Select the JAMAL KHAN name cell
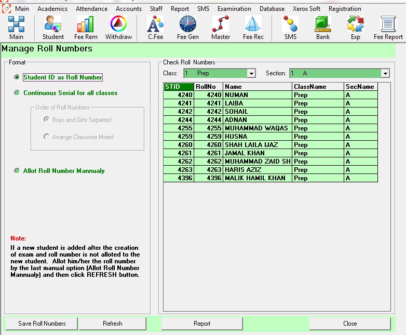The height and width of the screenshot is (335, 406). (258, 153)
